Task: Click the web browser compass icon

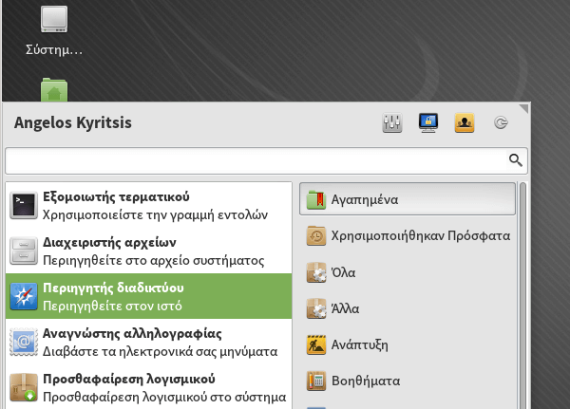Action: tap(24, 296)
